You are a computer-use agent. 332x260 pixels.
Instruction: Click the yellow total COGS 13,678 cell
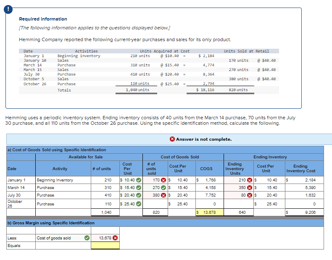(x=210, y=212)
